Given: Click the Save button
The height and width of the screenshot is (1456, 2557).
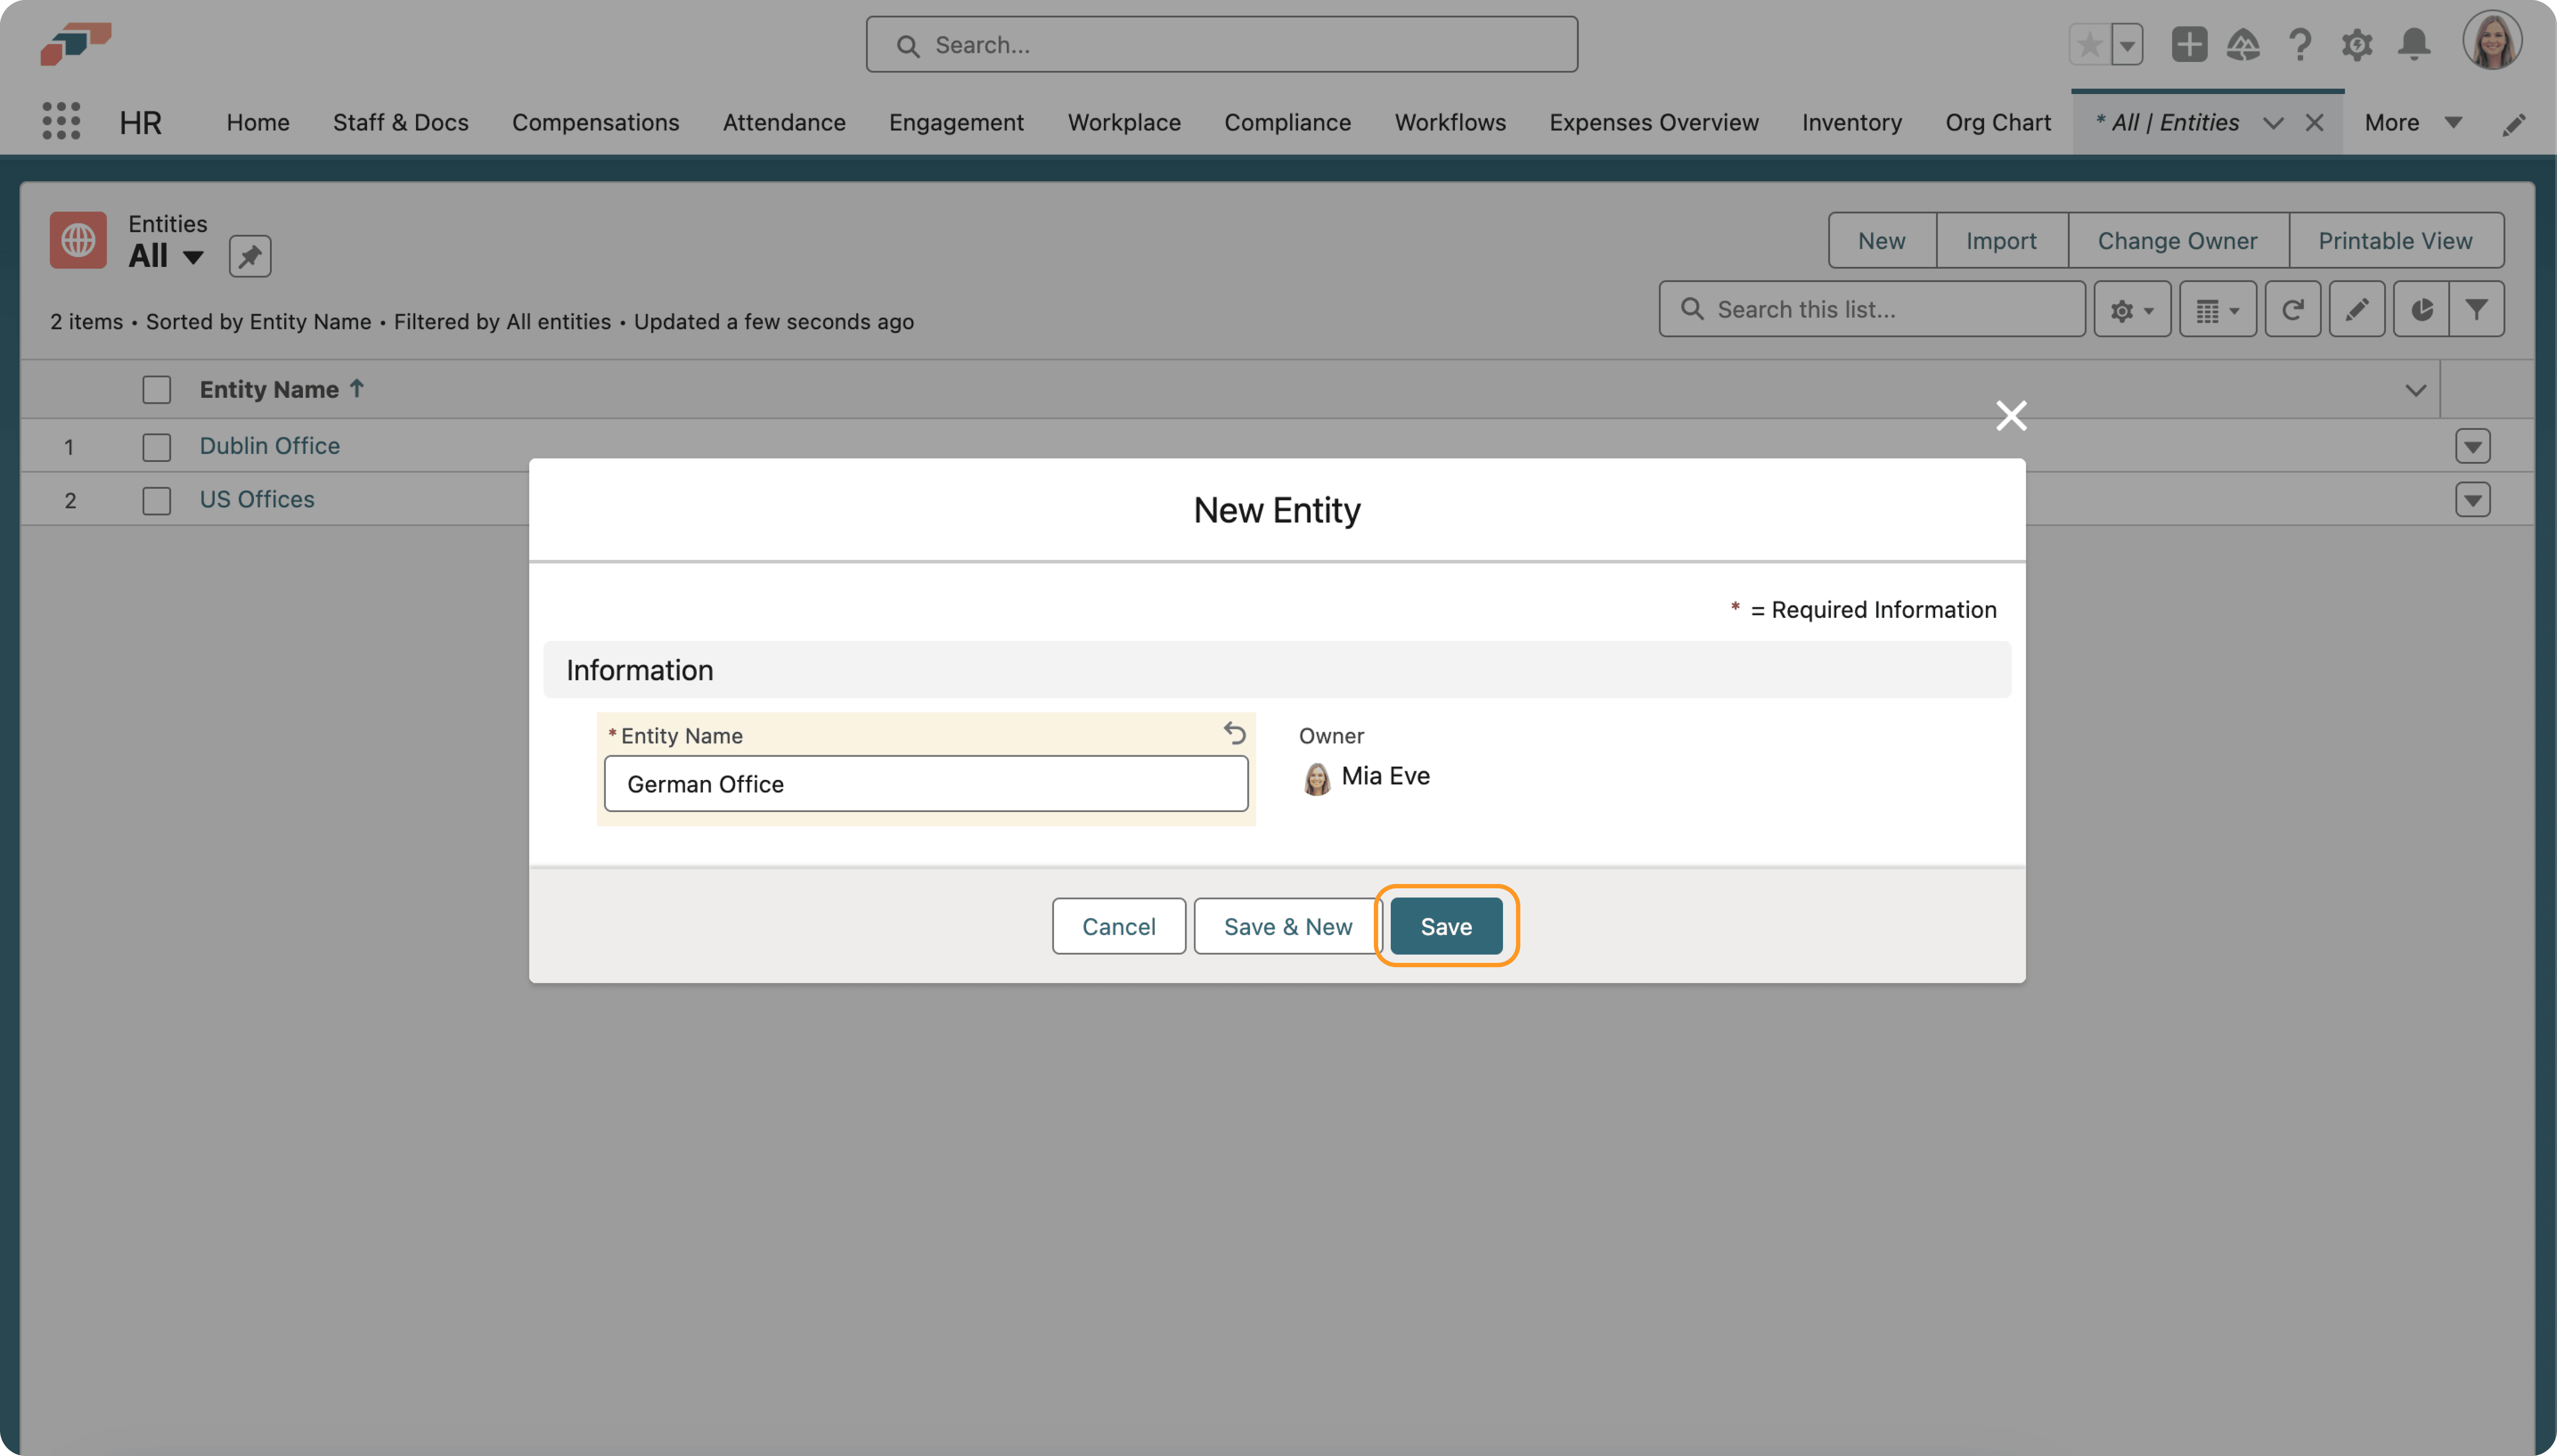Looking at the screenshot, I should 1445,926.
